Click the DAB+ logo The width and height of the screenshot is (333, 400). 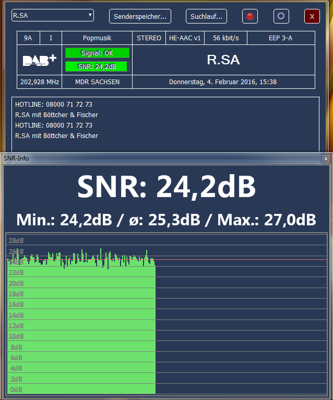[x=40, y=60]
